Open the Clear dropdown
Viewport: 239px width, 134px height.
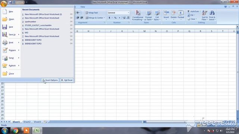192,19
